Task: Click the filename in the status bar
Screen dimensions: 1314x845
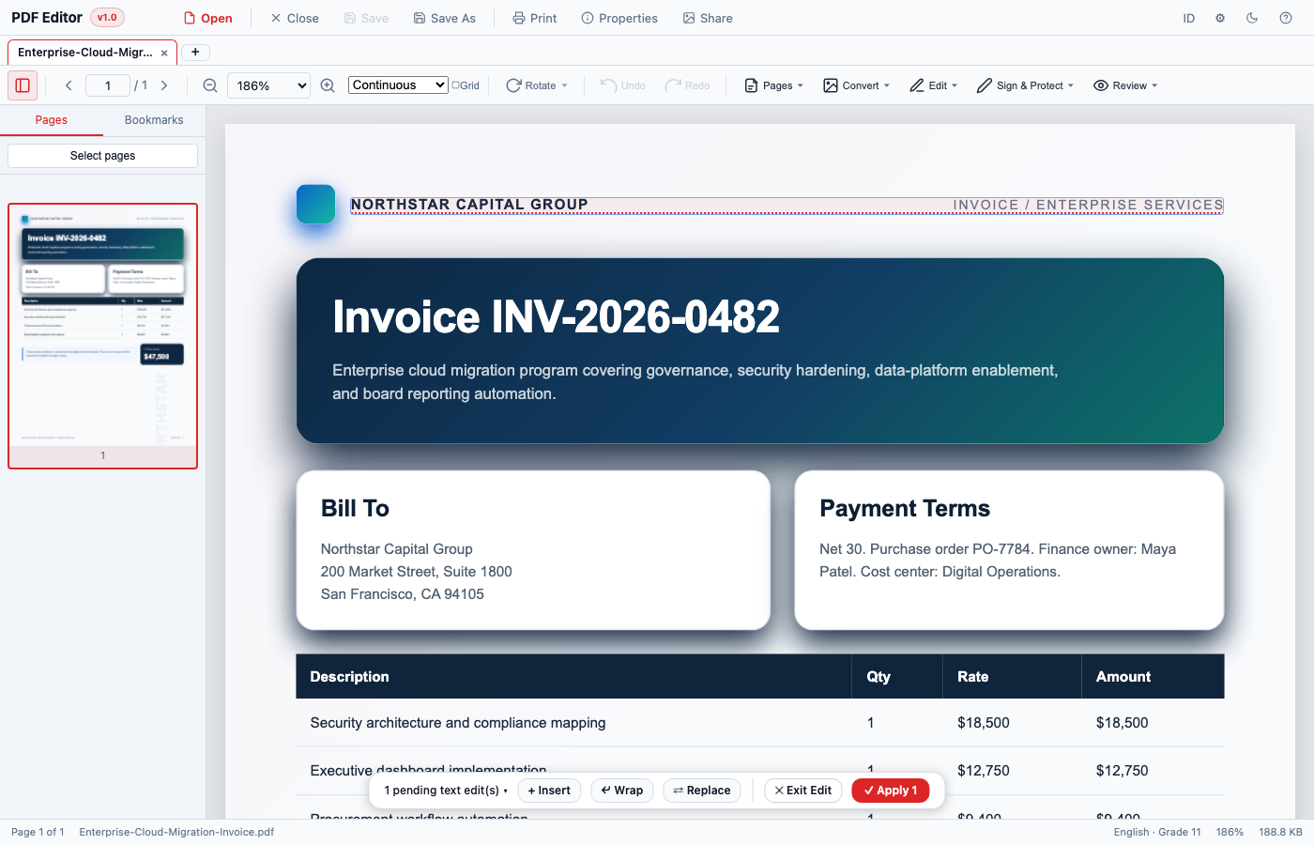Action: click(176, 832)
